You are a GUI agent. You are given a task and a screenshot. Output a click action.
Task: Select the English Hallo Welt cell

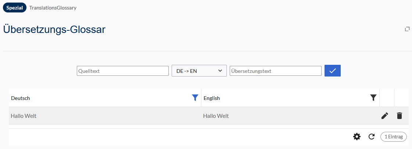pos(216,116)
